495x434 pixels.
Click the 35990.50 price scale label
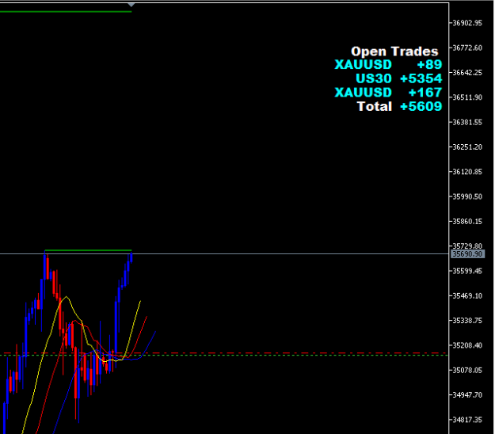coord(467,196)
